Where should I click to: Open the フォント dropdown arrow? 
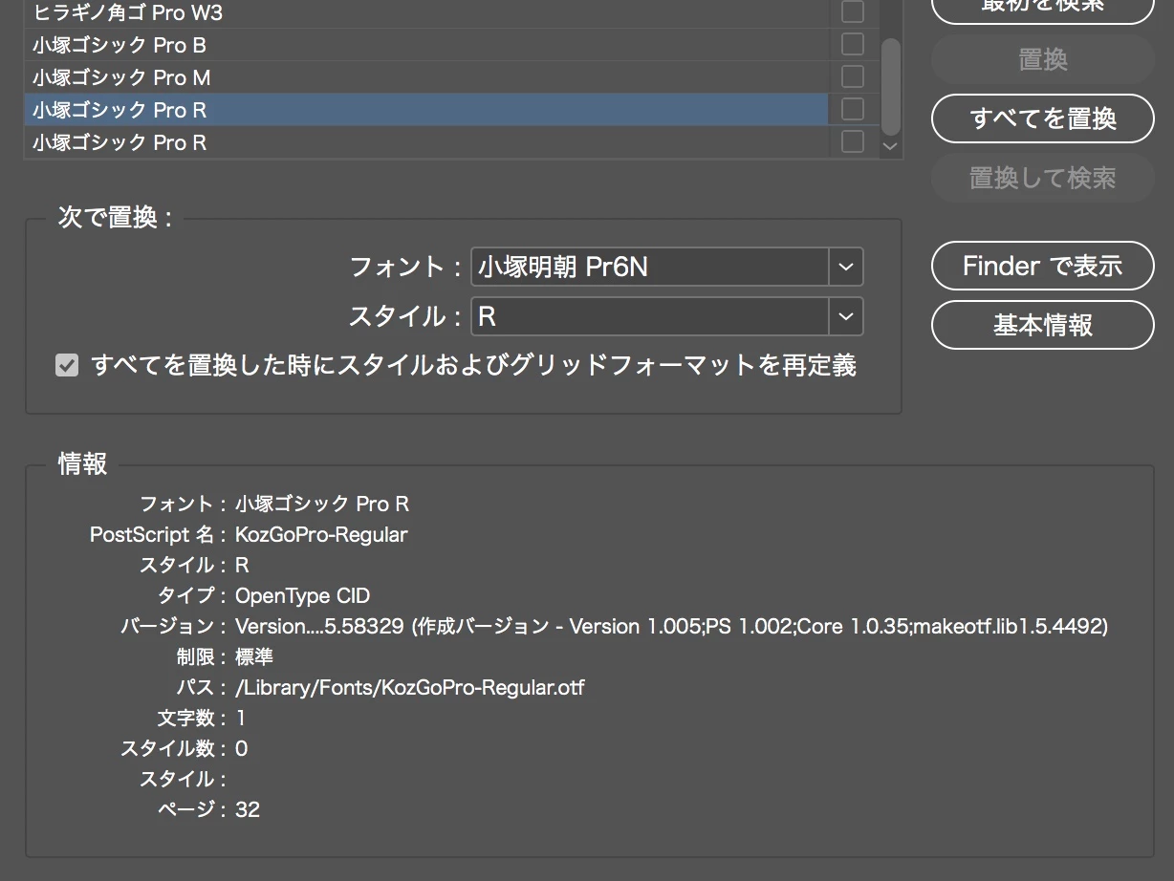coord(845,267)
